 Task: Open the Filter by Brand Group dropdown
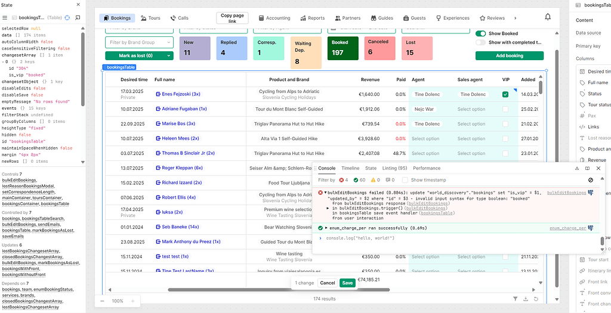click(139, 42)
